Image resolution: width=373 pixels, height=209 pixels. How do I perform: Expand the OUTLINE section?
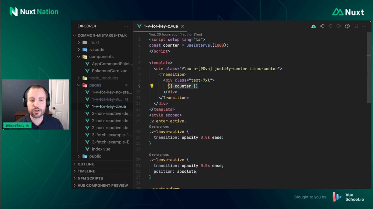(x=86, y=164)
